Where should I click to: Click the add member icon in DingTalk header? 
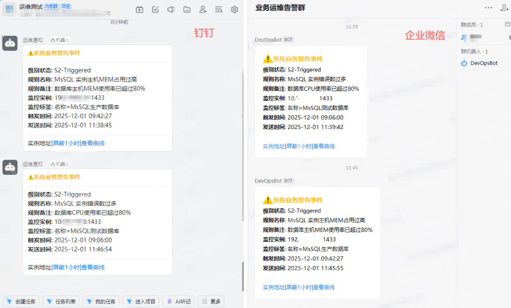click(203, 9)
